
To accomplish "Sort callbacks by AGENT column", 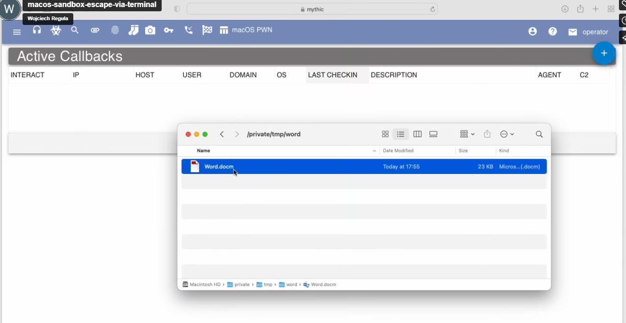I will point(549,75).
